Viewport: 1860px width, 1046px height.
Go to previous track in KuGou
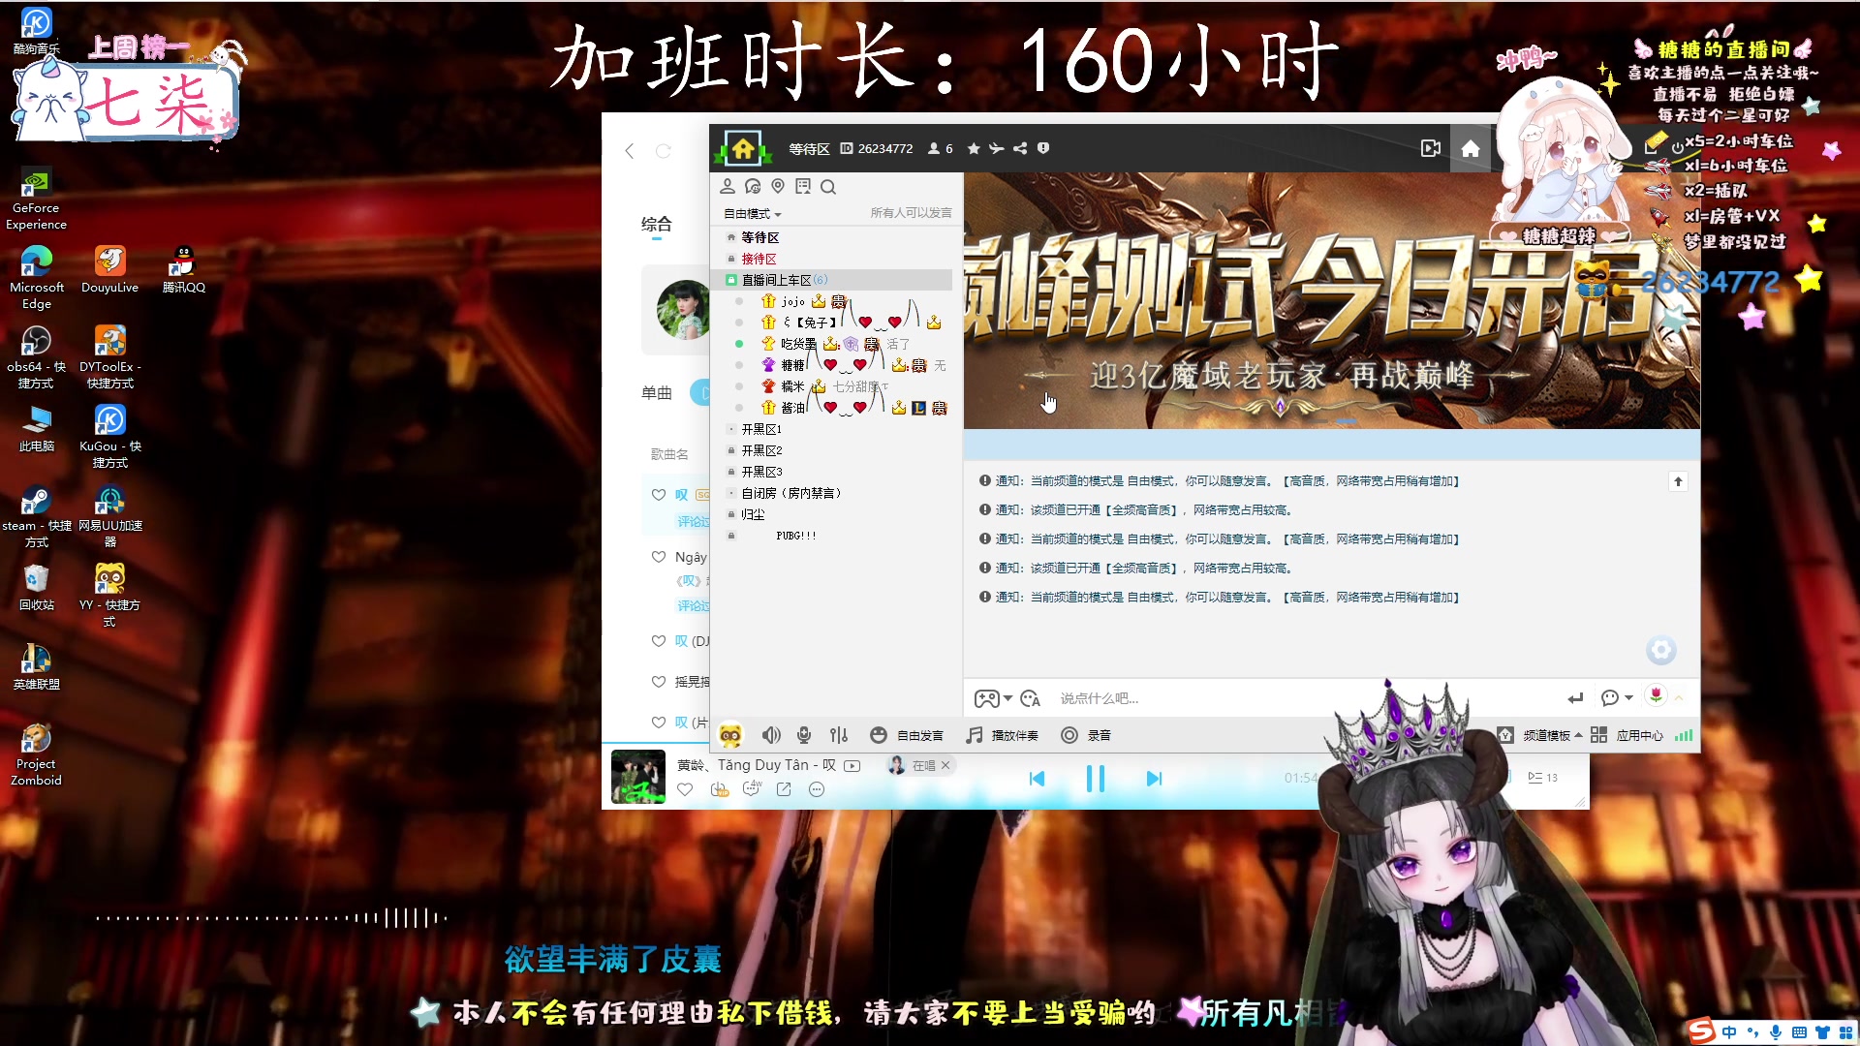pyautogui.click(x=1037, y=779)
